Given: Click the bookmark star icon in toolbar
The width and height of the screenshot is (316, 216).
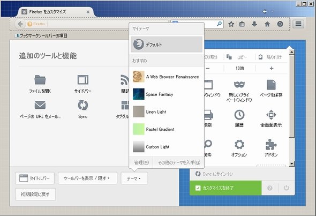Looking at the screenshot, I should [x=231, y=24].
